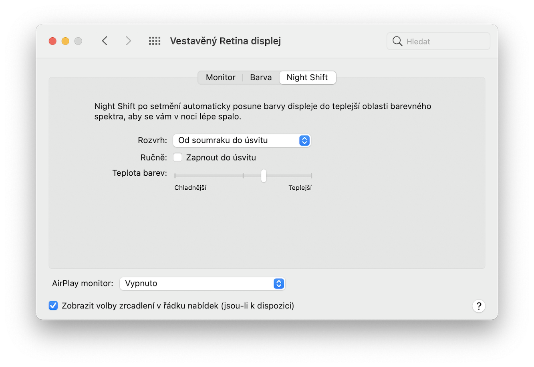
Task: Set color temperature to the Teplejší end
Action: pyautogui.click(x=311, y=176)
